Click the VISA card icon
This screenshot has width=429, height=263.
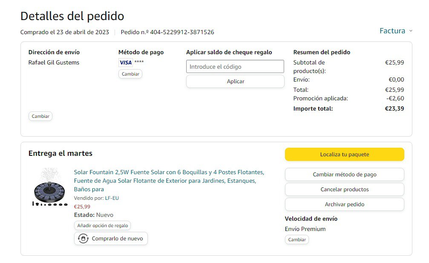pyautogui.click(x=126, y=62)
